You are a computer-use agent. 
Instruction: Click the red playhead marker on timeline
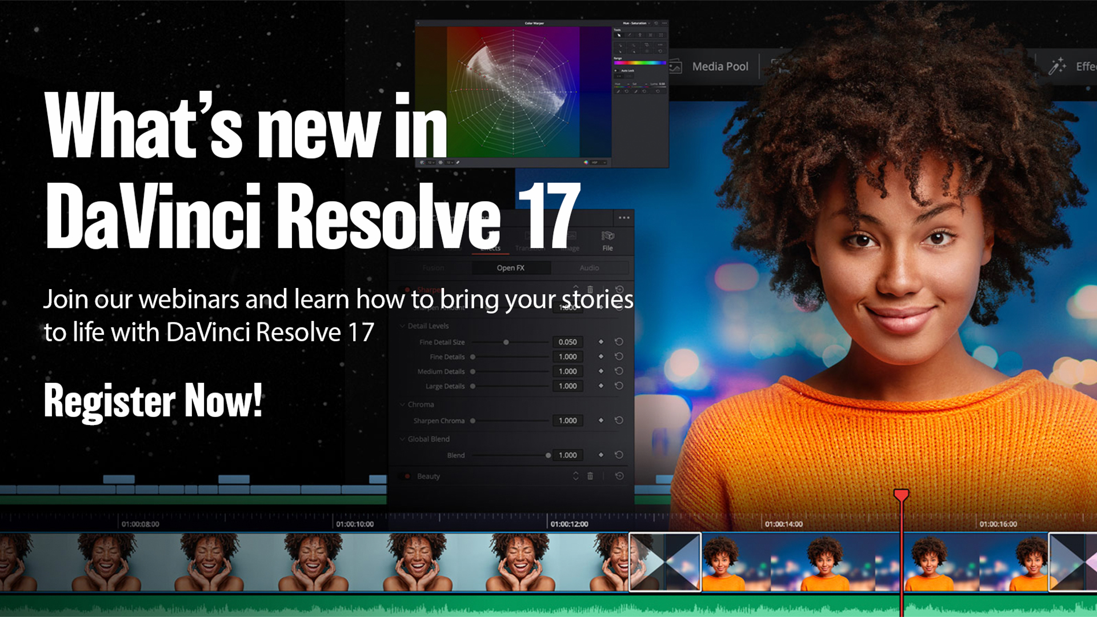[x=901, y=495]
